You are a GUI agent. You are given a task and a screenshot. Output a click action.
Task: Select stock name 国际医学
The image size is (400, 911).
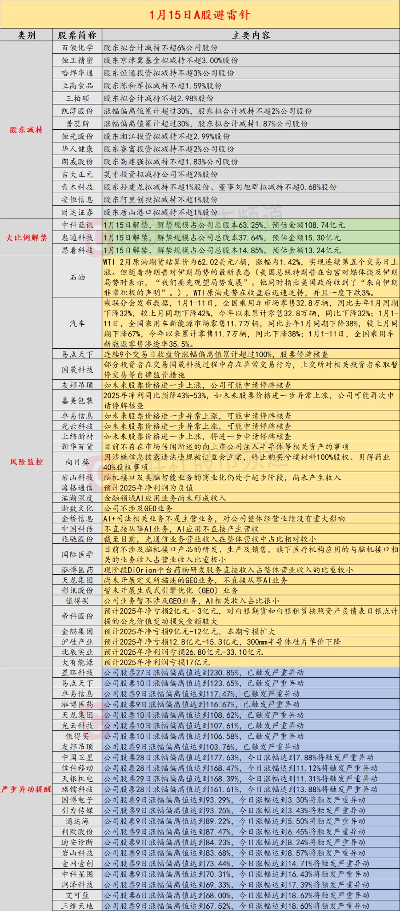click(77, 554)
